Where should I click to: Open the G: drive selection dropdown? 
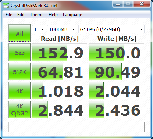(x=111, y=29)
